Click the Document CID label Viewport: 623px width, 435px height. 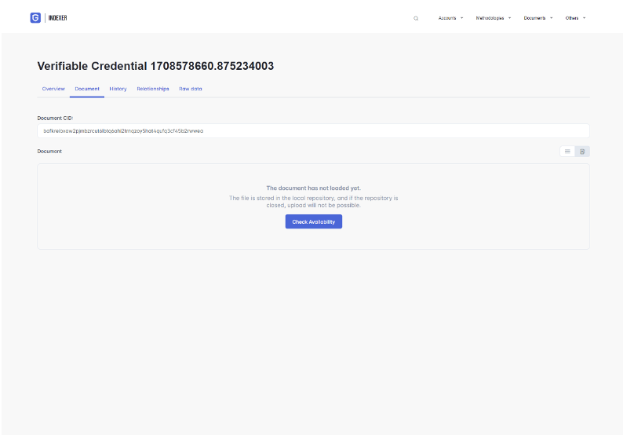point(55,118)
